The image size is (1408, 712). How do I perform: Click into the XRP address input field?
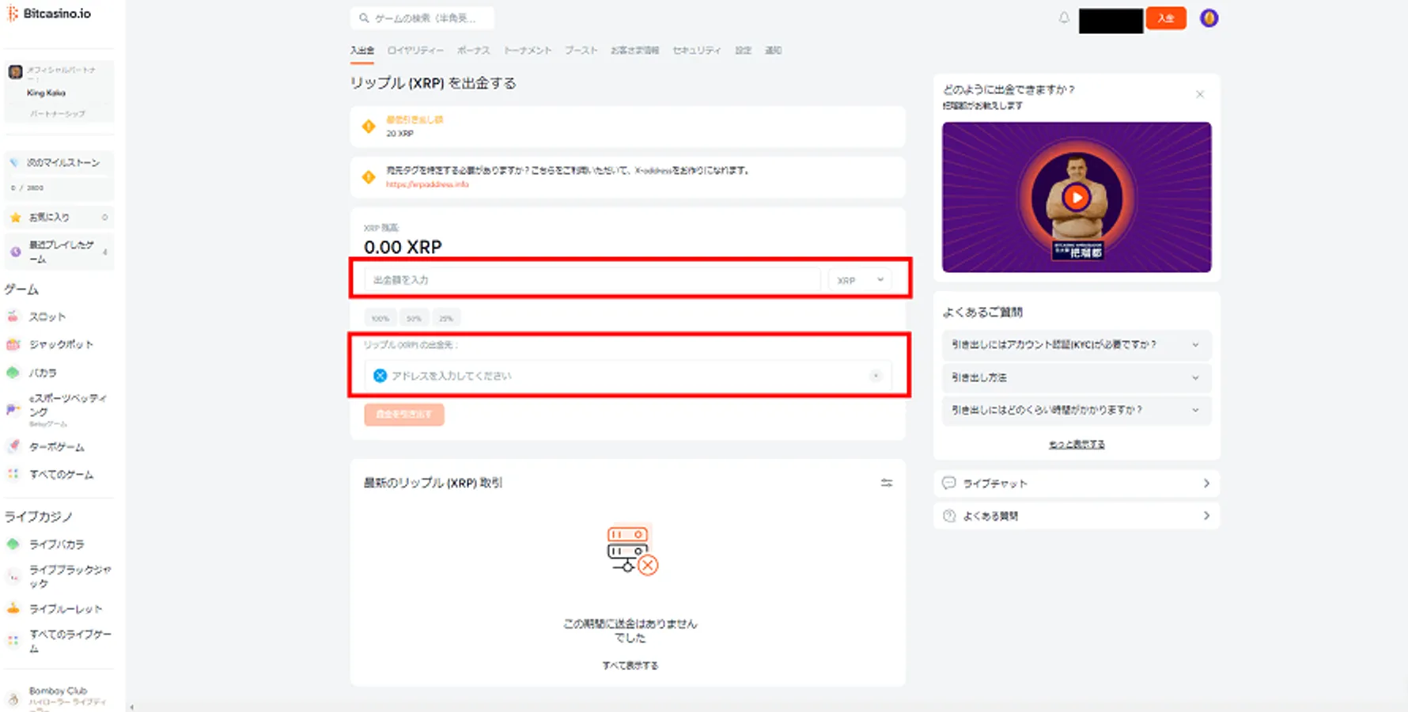click(628, 376)
